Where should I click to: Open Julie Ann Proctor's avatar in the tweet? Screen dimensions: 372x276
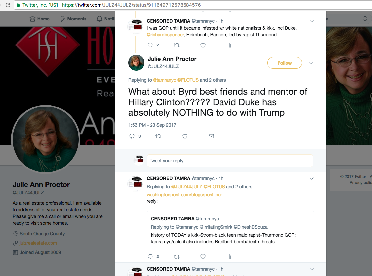136,63
